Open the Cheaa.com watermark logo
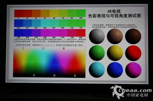The height and width of the screenshot is (101, 153). click(x=131, y=92)
